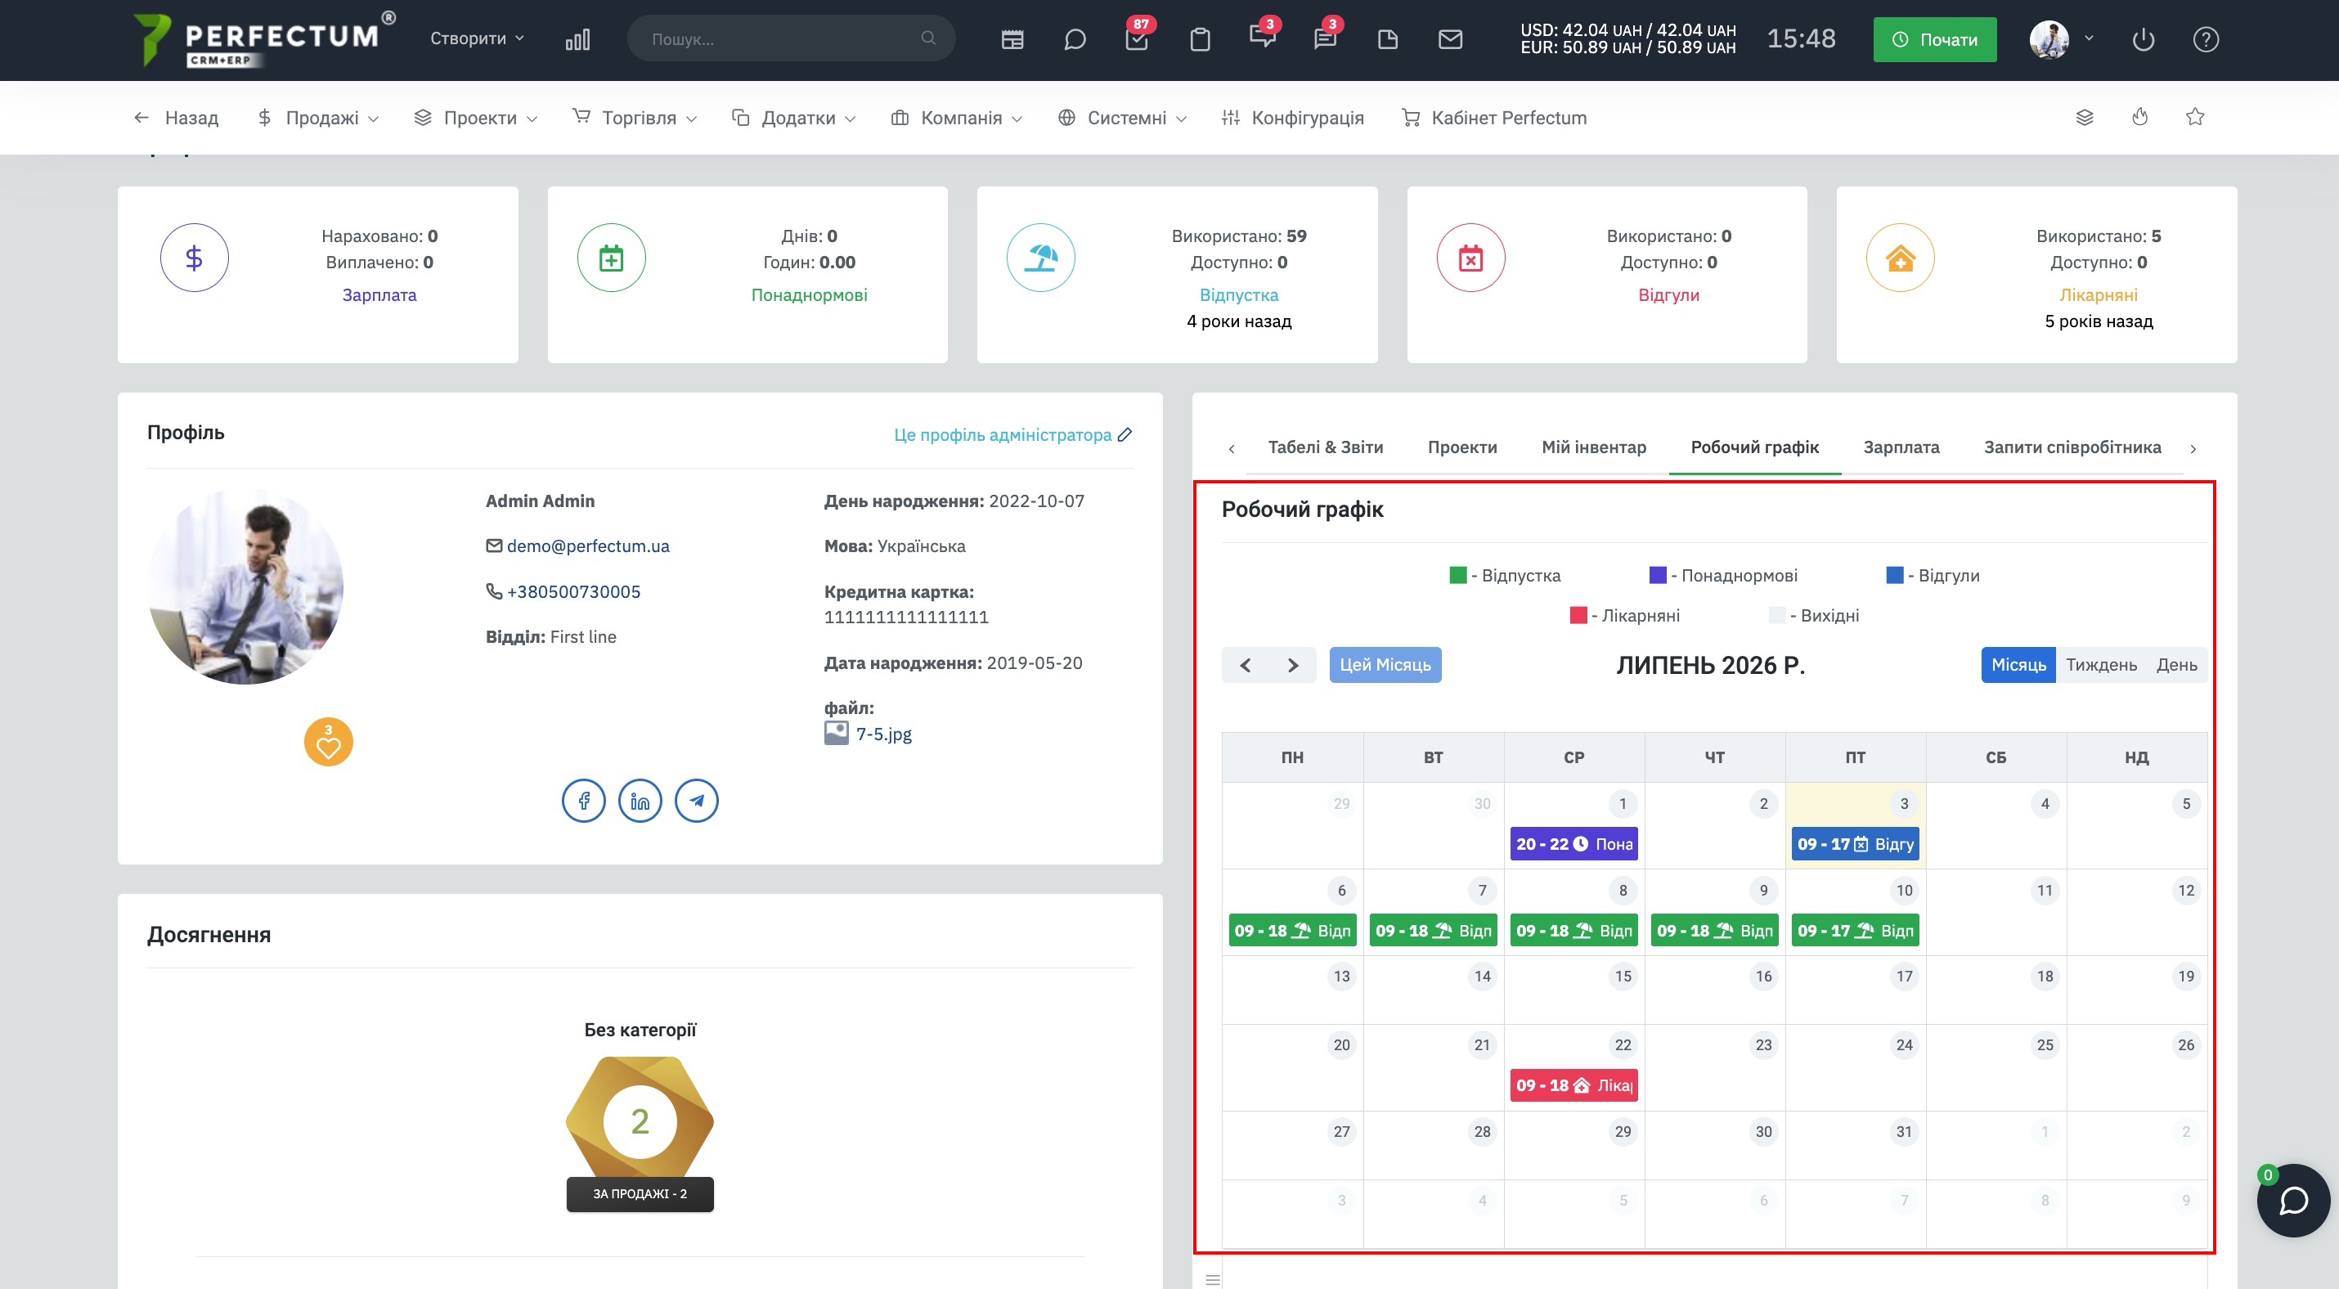Click the green Відпустка legend swatch
Image resolution: width=2339 pixels, height=1289 pixels.
tap(1457, 575)
